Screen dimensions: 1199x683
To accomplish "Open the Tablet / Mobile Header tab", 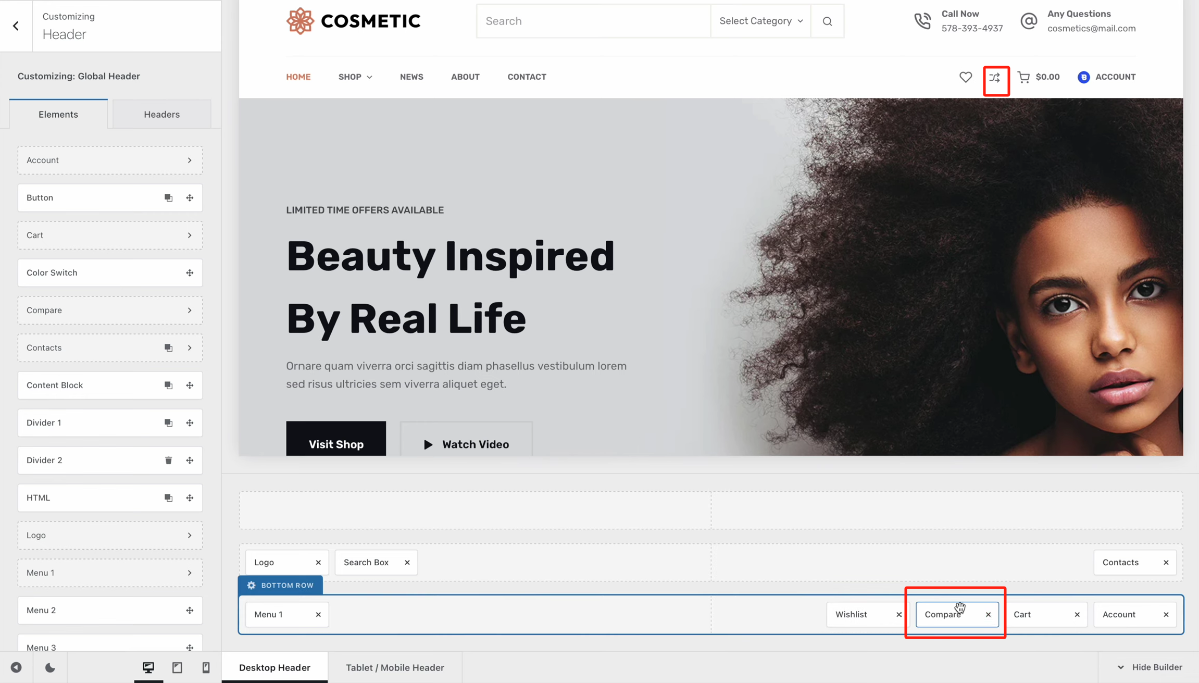I will 394,667.
